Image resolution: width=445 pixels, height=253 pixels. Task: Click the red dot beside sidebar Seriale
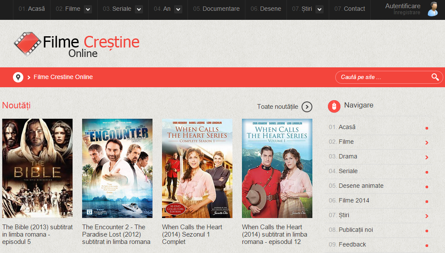click(426, 172)
